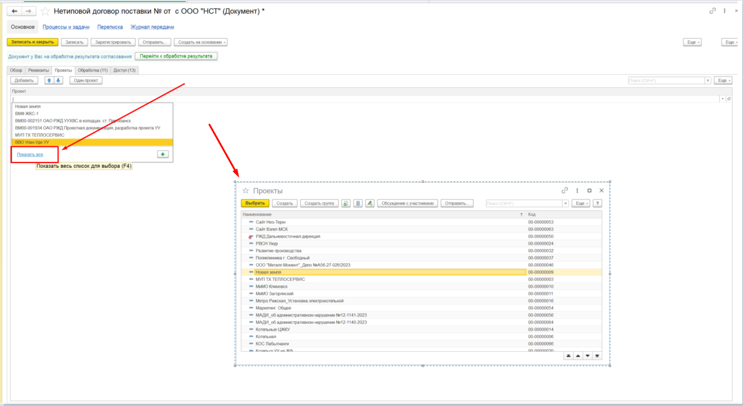Open the item icon at the Проект field's right end
This screenshot has width=743, height=406.
pyautogui.click(x=729, y=99)
